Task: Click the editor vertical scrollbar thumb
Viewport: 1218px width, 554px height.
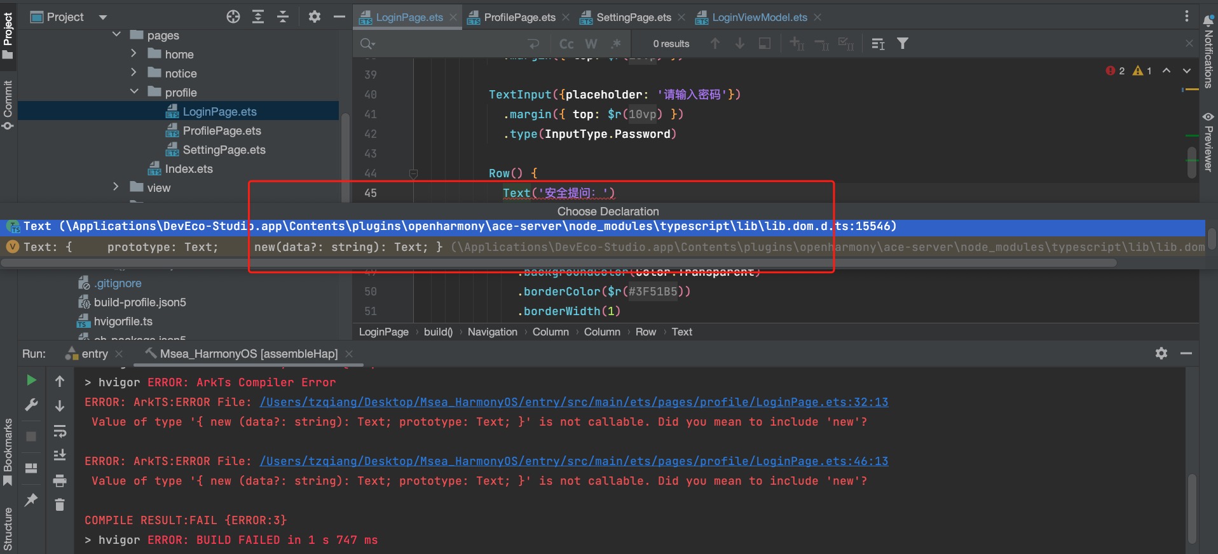Action: 1192,163
